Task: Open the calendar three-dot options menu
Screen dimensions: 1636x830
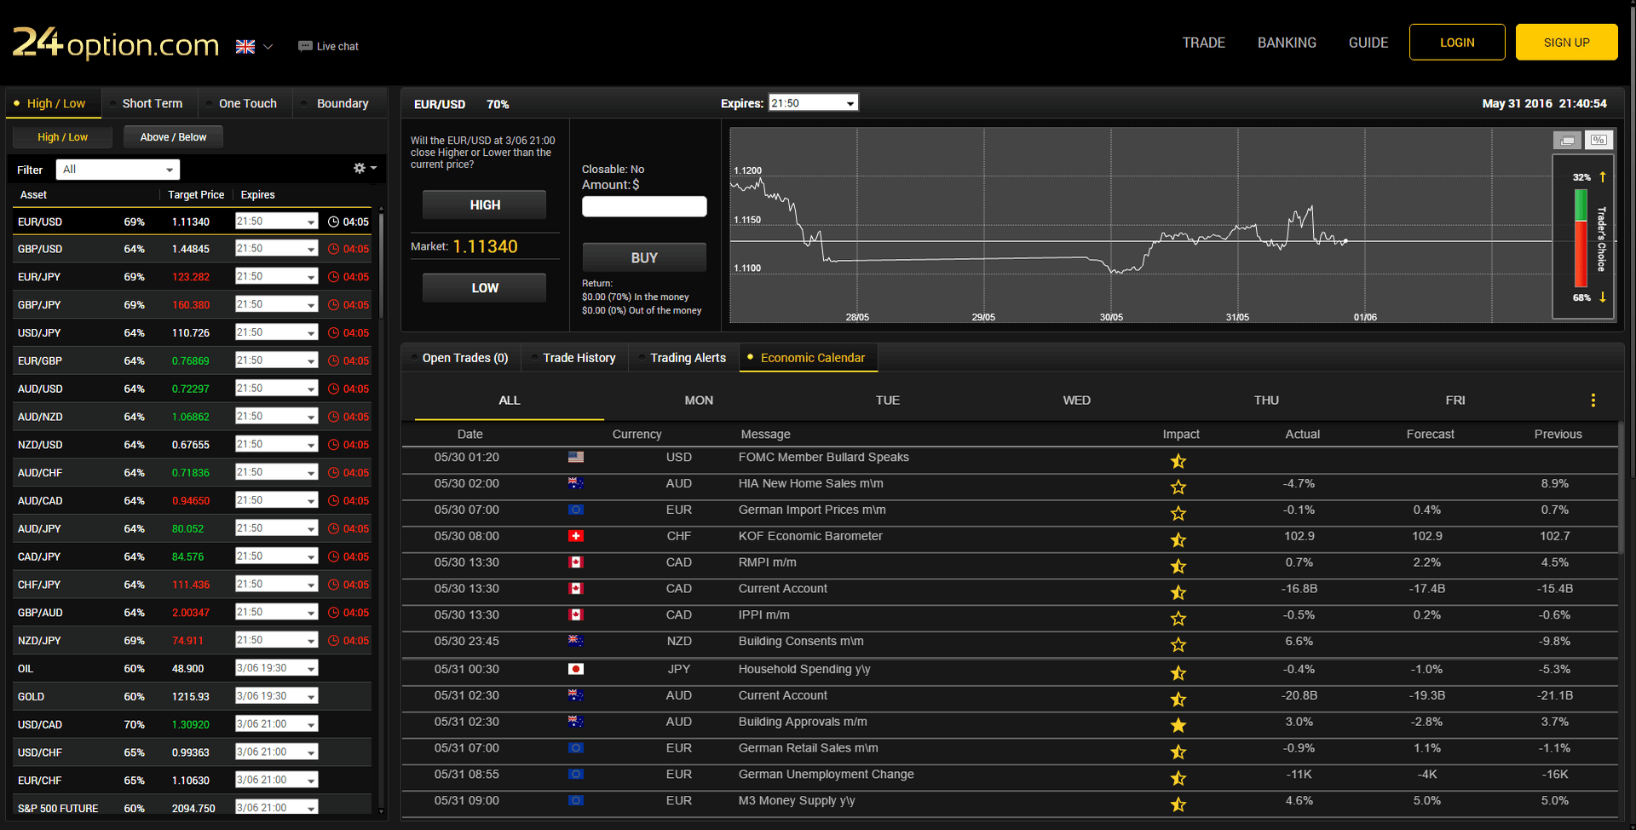Action: (1593, 401)
